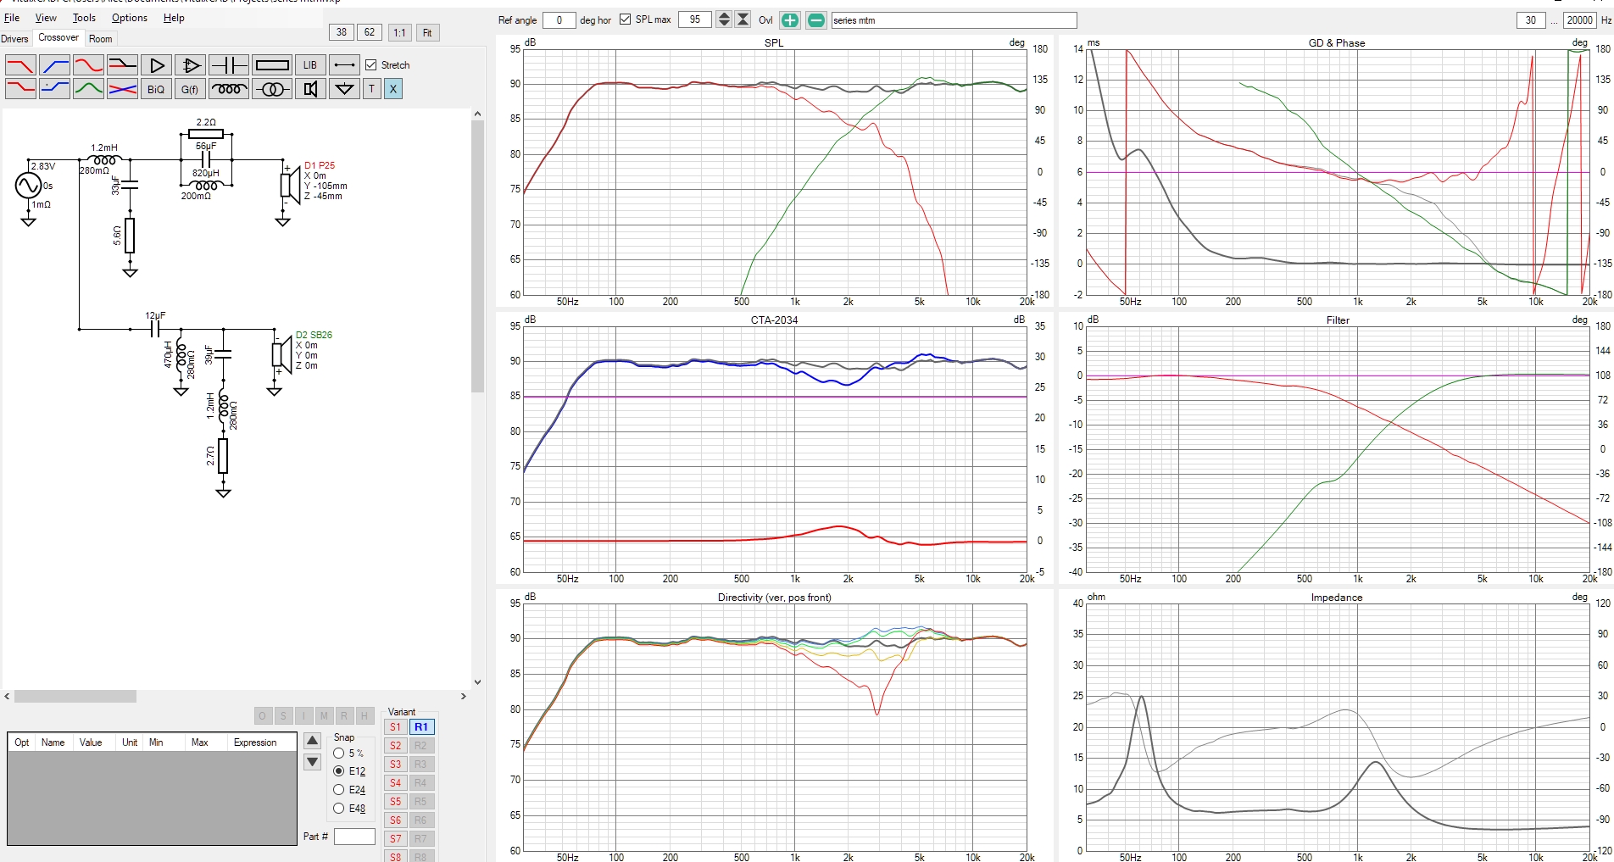Click green minus overlay button
The image size is (1614, 862).
click(815, 20)
